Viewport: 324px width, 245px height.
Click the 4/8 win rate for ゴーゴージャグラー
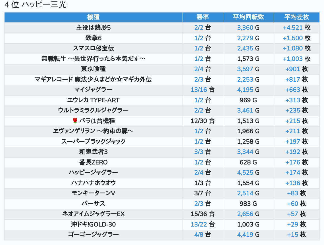pos(199,235)
